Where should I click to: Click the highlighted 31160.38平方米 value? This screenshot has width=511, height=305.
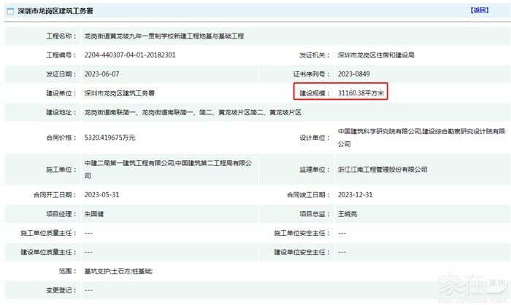pyautogui.click(x=361, y=93)
